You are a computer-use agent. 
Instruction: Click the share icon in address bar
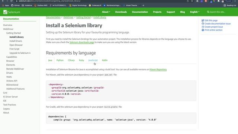[188, 1]
